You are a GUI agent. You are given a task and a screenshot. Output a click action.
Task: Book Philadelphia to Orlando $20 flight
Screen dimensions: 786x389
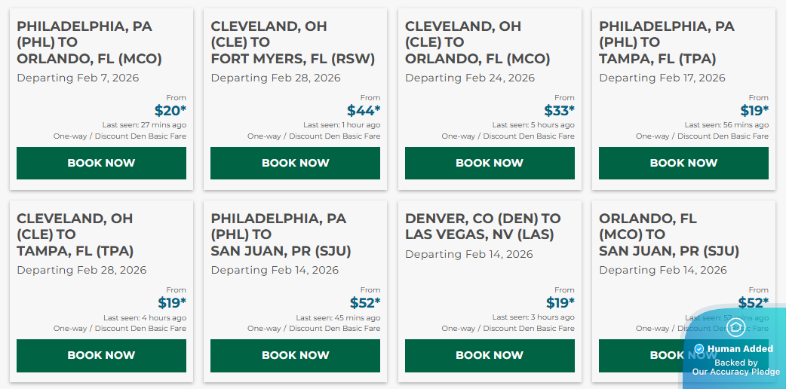tap(101, 163)
